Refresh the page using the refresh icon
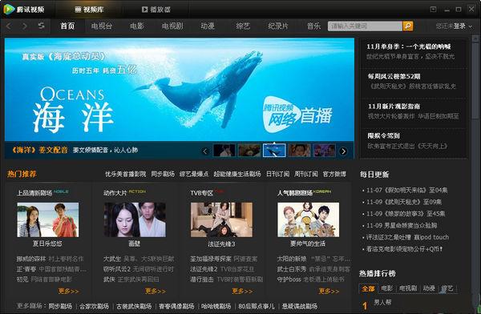The height and width of the screenshot is (314, 481). [41, 26]
